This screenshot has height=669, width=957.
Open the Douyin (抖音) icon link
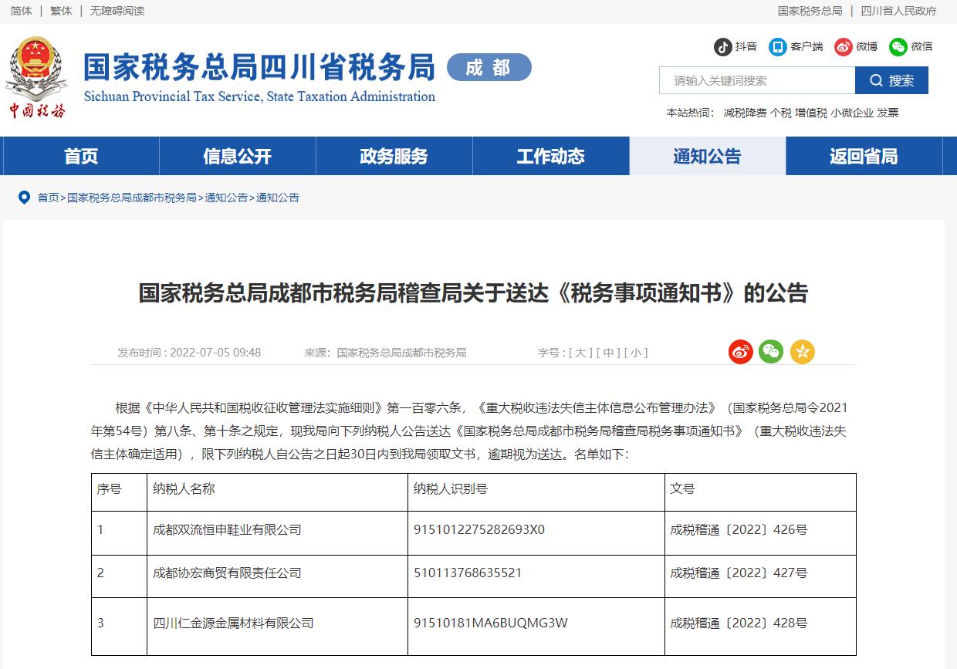[x=723, y=46]
